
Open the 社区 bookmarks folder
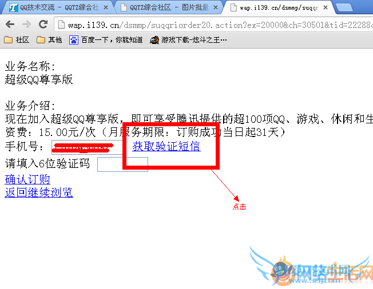[x=17, y=39]
